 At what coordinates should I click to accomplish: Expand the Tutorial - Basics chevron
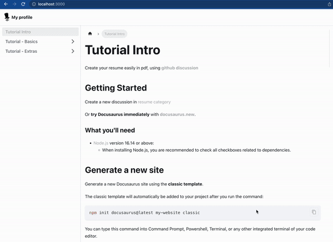[73, 42]
